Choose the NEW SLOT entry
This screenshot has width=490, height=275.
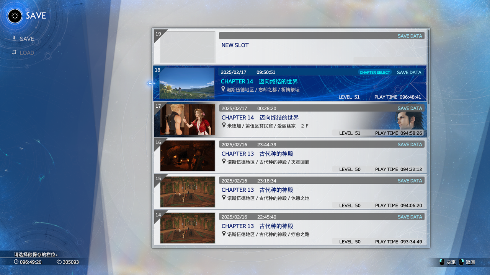point(290,47)
